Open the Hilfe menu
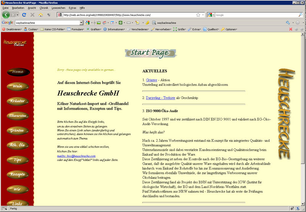This screenshot has width=306, height=212. click(82, 8)
